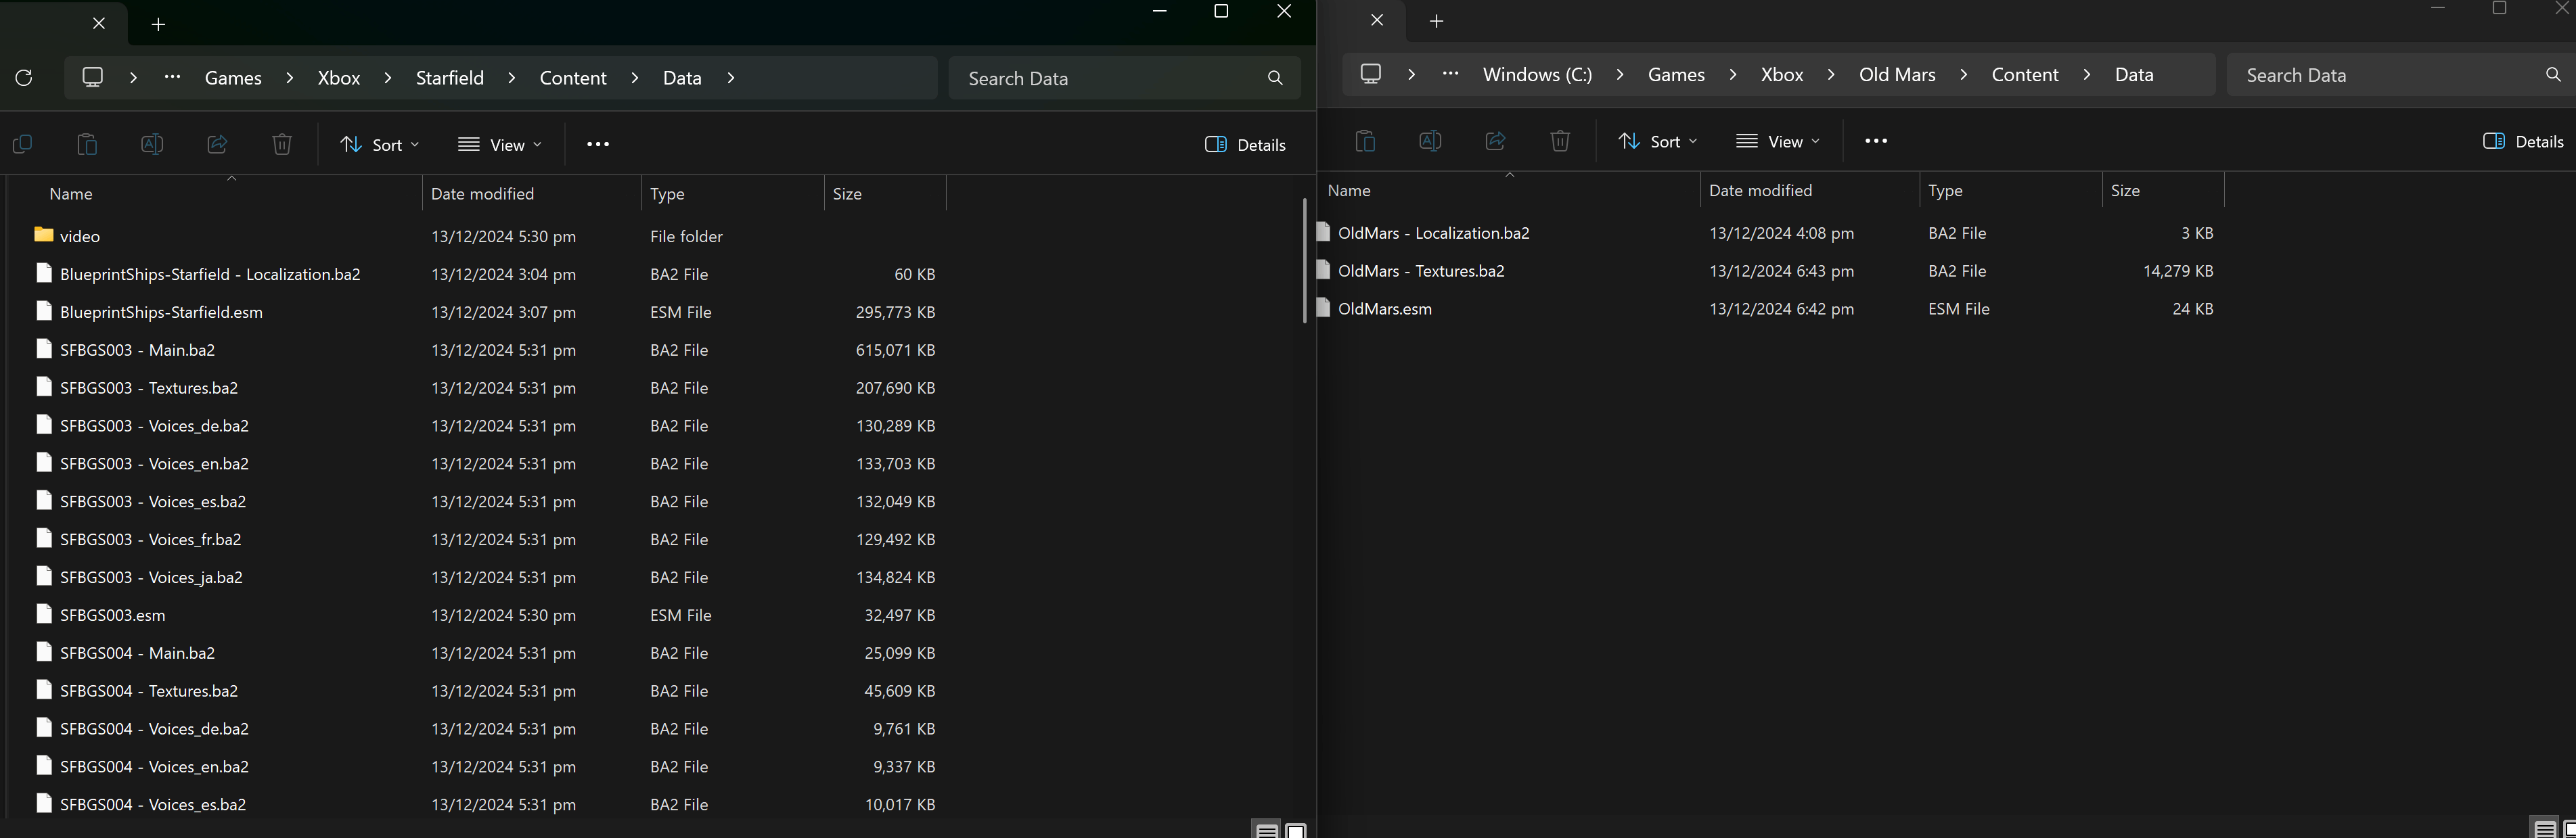Open the three-dots more menu in right toolbar
This screenshot has width=2576, height=838.
(1876, 141)
